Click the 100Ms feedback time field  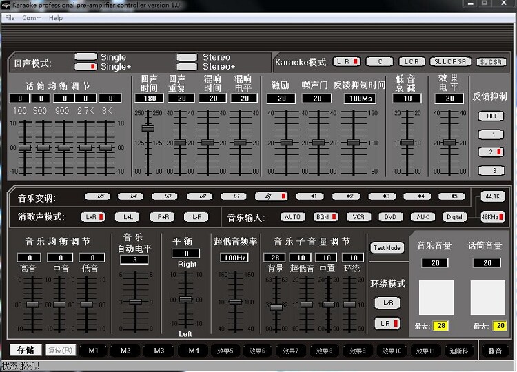coord(361,99)
